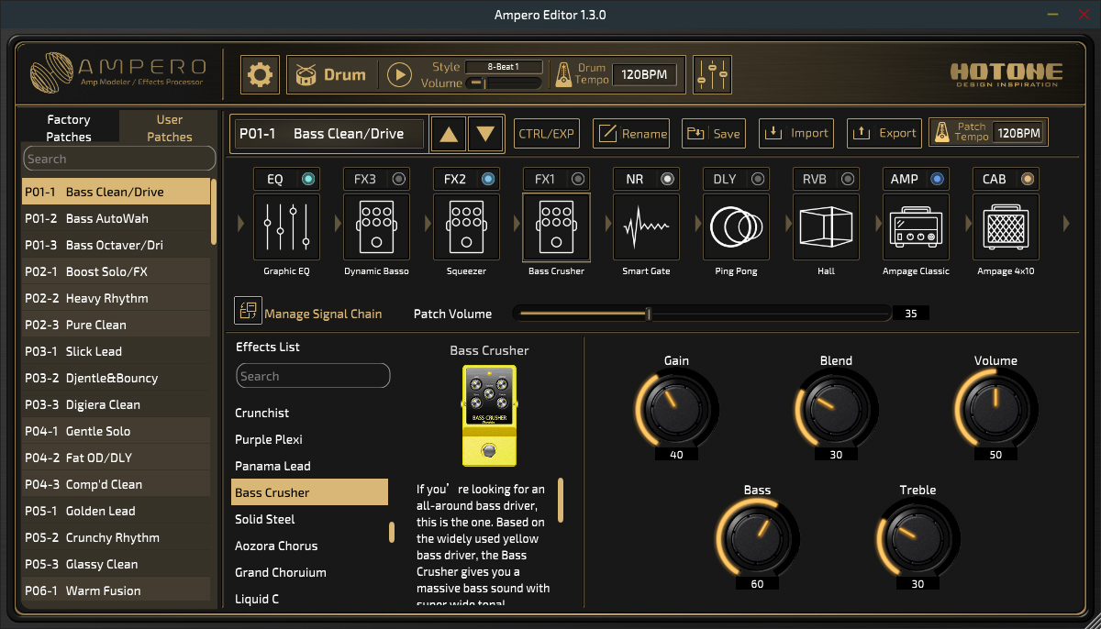
Task: Select the Ping Pong delay icon
Action: tap(736, 226)
